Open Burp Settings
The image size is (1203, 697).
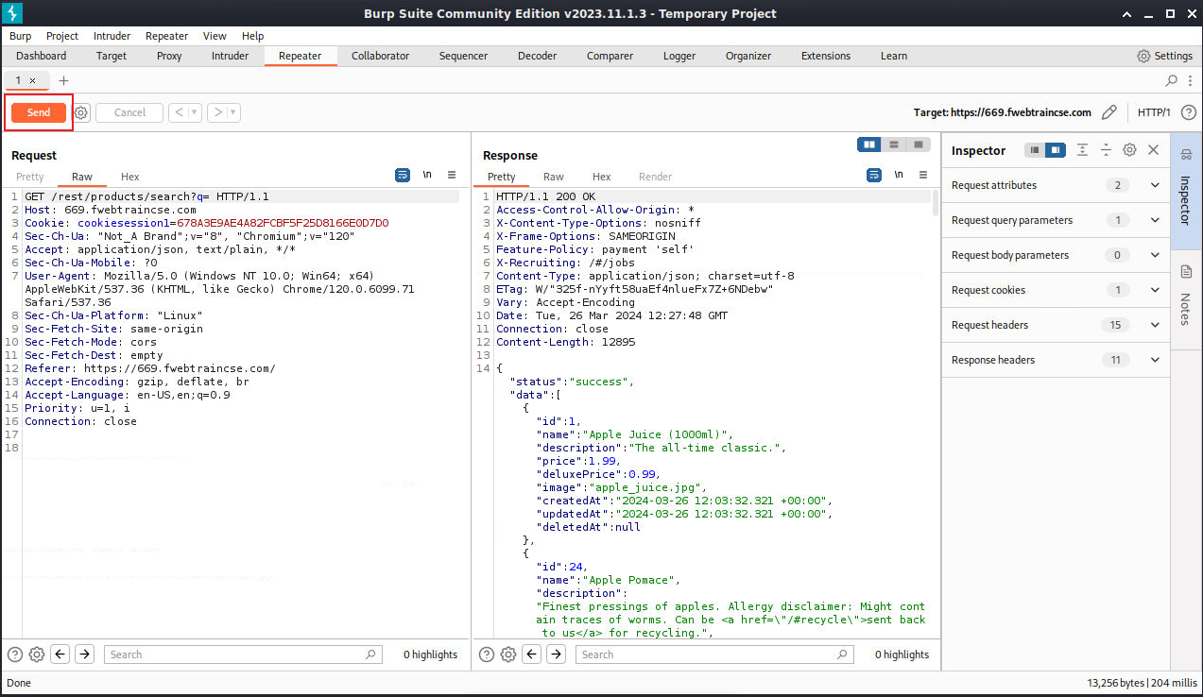(1164, 56)
